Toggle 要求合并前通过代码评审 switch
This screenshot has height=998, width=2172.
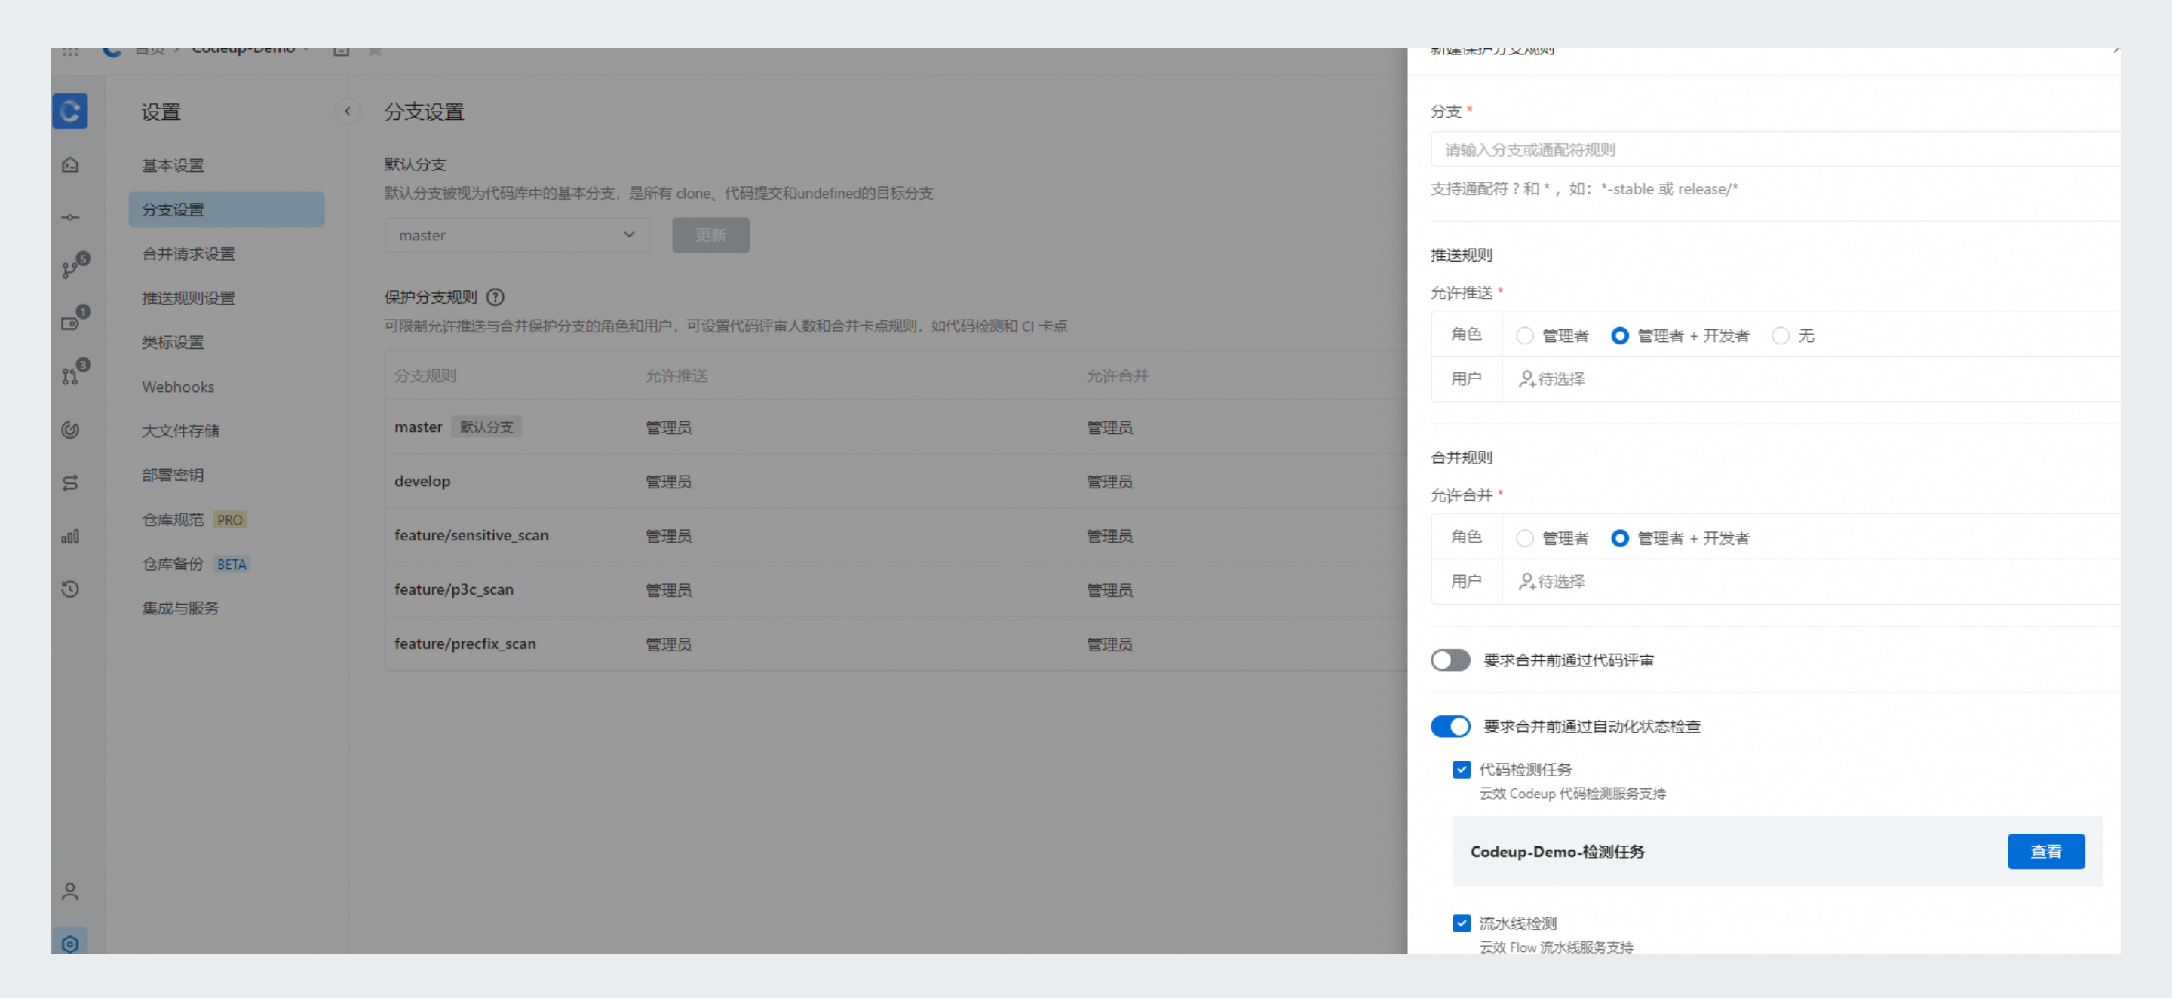1450,660
